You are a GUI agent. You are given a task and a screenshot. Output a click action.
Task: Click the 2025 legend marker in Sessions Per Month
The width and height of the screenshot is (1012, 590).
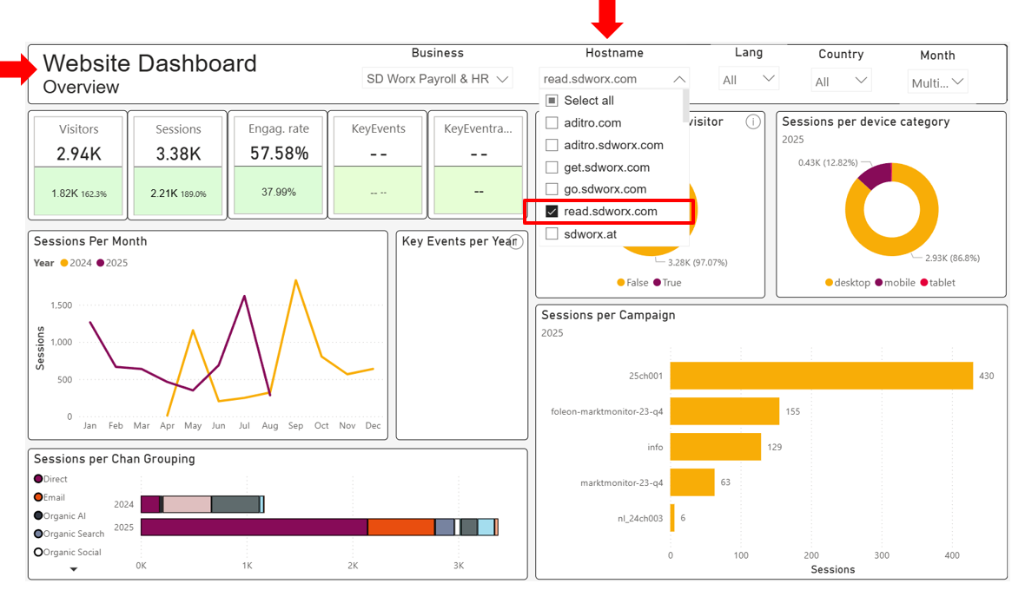[x=100, y=263]
